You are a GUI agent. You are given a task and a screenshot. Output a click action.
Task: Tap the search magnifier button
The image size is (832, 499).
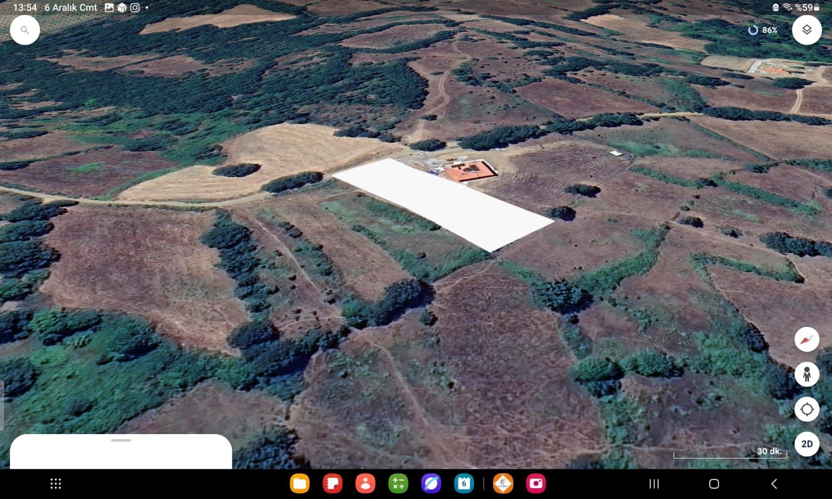coord(24,30)
